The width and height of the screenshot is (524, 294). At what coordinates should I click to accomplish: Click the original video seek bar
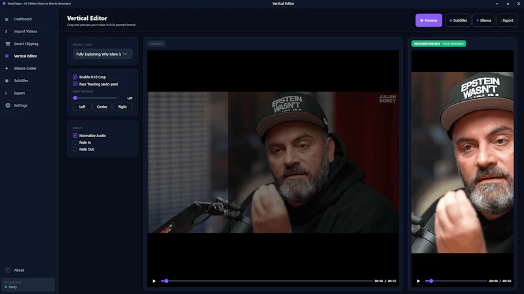click(x=267, y=281)
